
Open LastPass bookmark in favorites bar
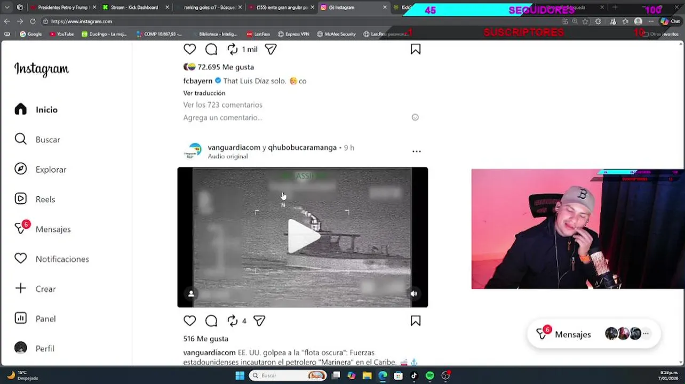click(x=258, y=34)
